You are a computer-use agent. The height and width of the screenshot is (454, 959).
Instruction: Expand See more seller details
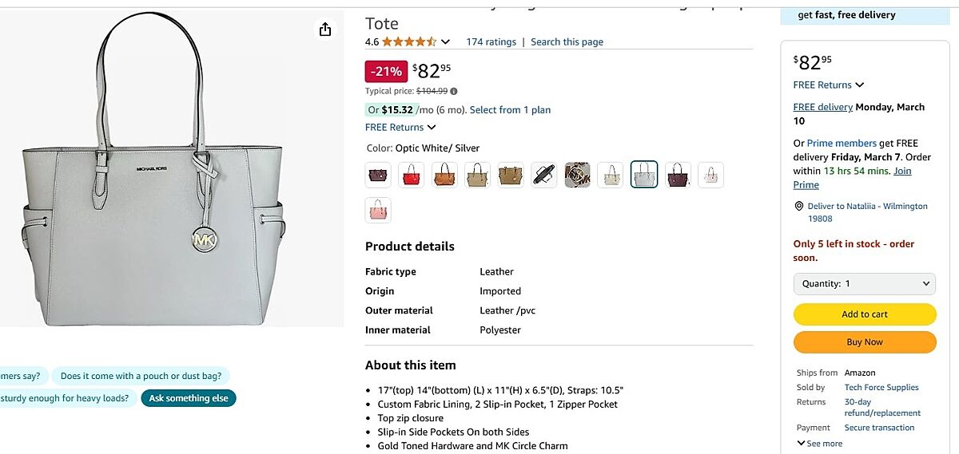pyautogui.click(x=819, y=444)
